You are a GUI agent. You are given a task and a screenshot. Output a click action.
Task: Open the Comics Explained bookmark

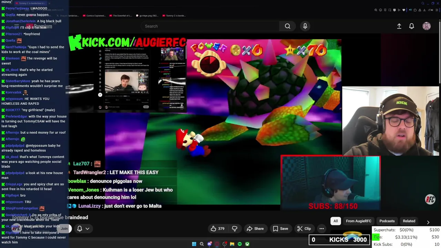click(x=93, y=15)
